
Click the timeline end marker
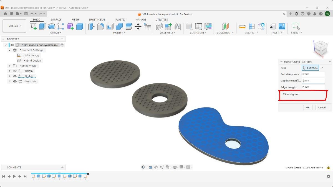pos(88,176)
